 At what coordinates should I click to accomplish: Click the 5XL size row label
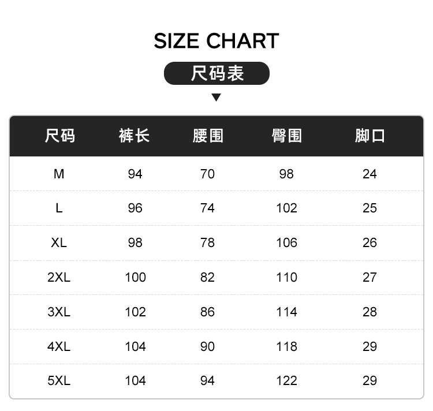pyautogui.click(x=59, y=380)
